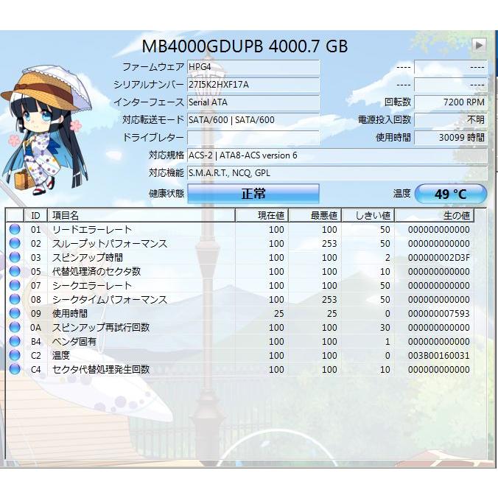Click the ID column header
This screenshot has height=498, width=498.
[35, 215]
